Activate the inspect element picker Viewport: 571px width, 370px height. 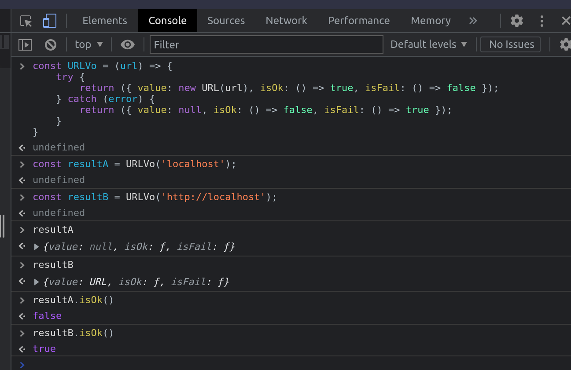pos(26,20)
